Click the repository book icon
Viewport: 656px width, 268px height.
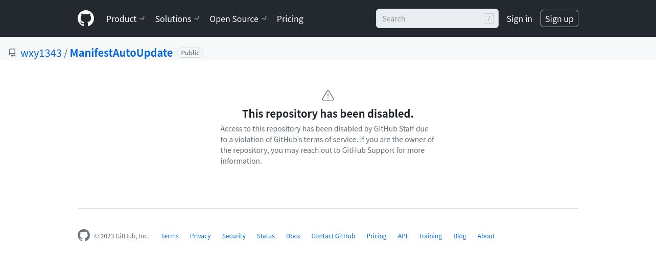[x=12, y=53]
